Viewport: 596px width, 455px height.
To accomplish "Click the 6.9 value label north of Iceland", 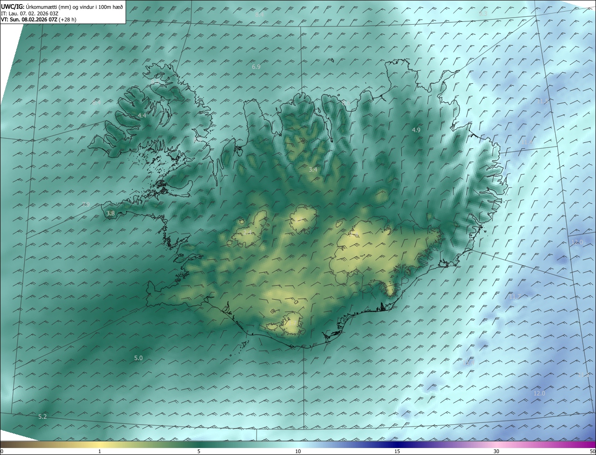I will click(256, 67).
